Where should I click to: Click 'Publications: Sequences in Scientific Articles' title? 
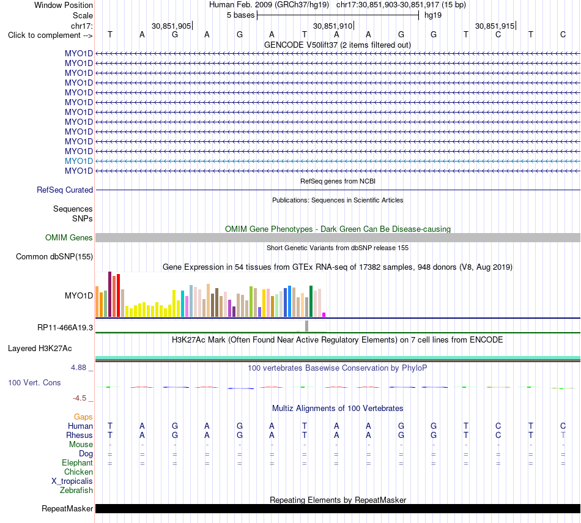click(338, 200)
